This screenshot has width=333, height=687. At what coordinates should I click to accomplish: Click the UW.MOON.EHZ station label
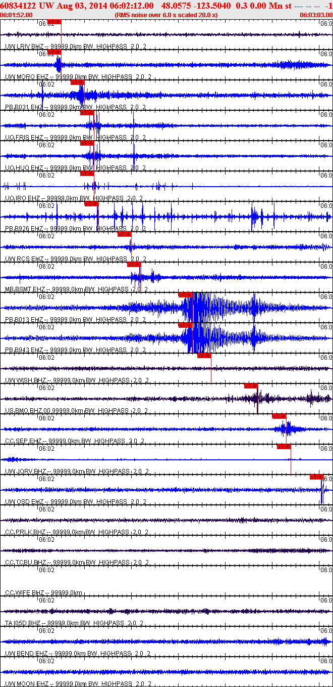pyautogui.click(x=28, y=684)
